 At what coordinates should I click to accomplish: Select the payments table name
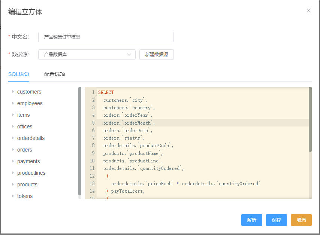click(x=28, y=161)
